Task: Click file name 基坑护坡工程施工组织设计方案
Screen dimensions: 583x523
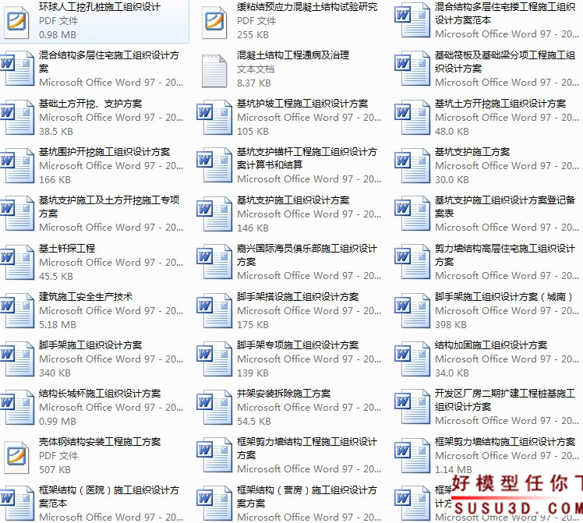Action: (x=302, y=104)
